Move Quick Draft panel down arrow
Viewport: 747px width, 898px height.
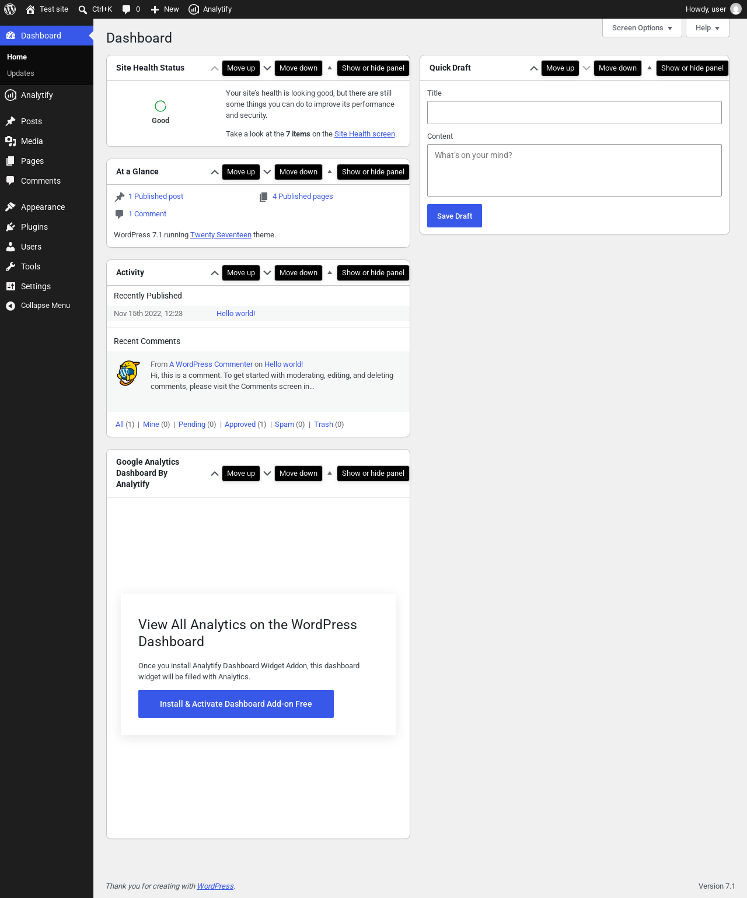(587, 68)
